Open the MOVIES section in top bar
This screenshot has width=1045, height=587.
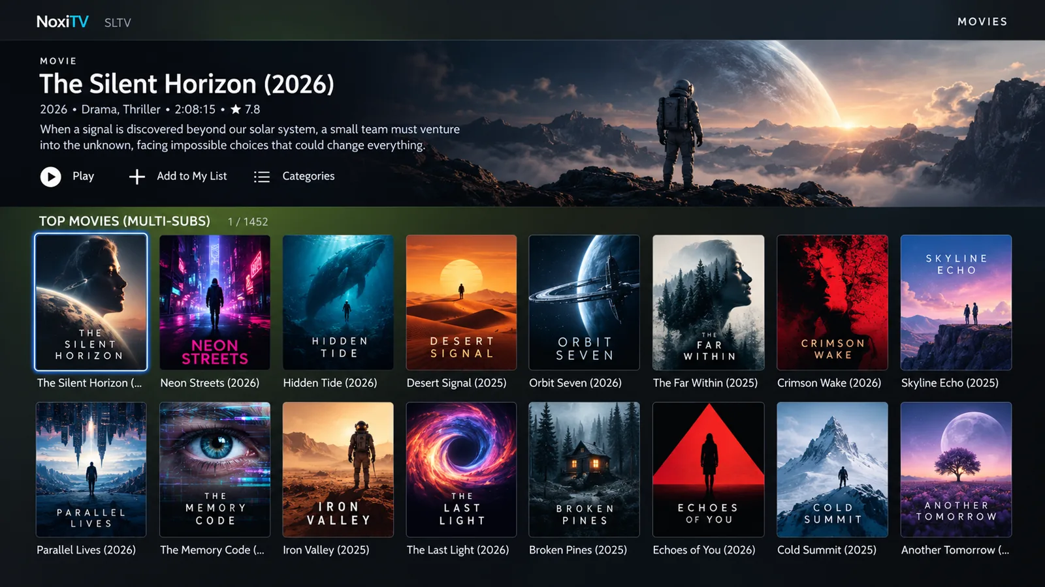click(x=982, y=22)
